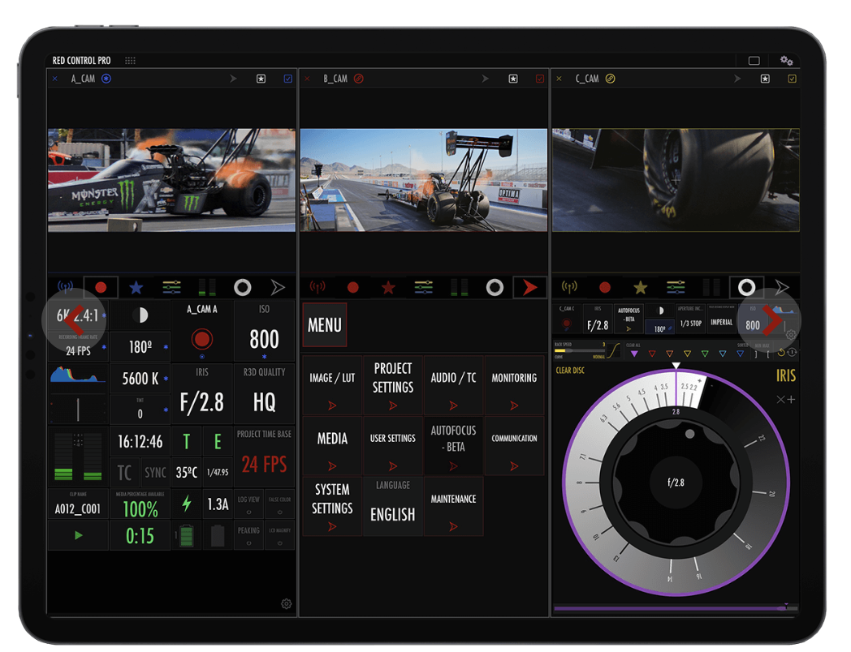The height and width of the screenshot is (652, 851).
Task: Tap the yellow wireless signal icon under C_CAM
Action: 569,287
